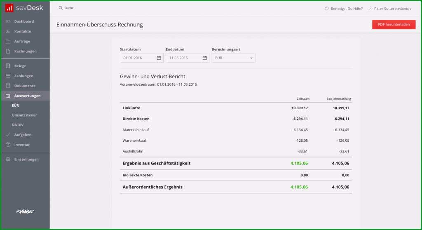Click the sevDesk logo icon
422x230 pixels.
coord(9,8)
